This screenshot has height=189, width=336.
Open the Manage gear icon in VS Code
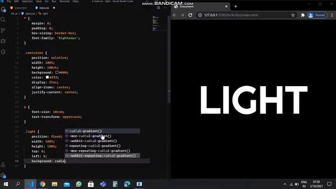(x=3, y=175)
